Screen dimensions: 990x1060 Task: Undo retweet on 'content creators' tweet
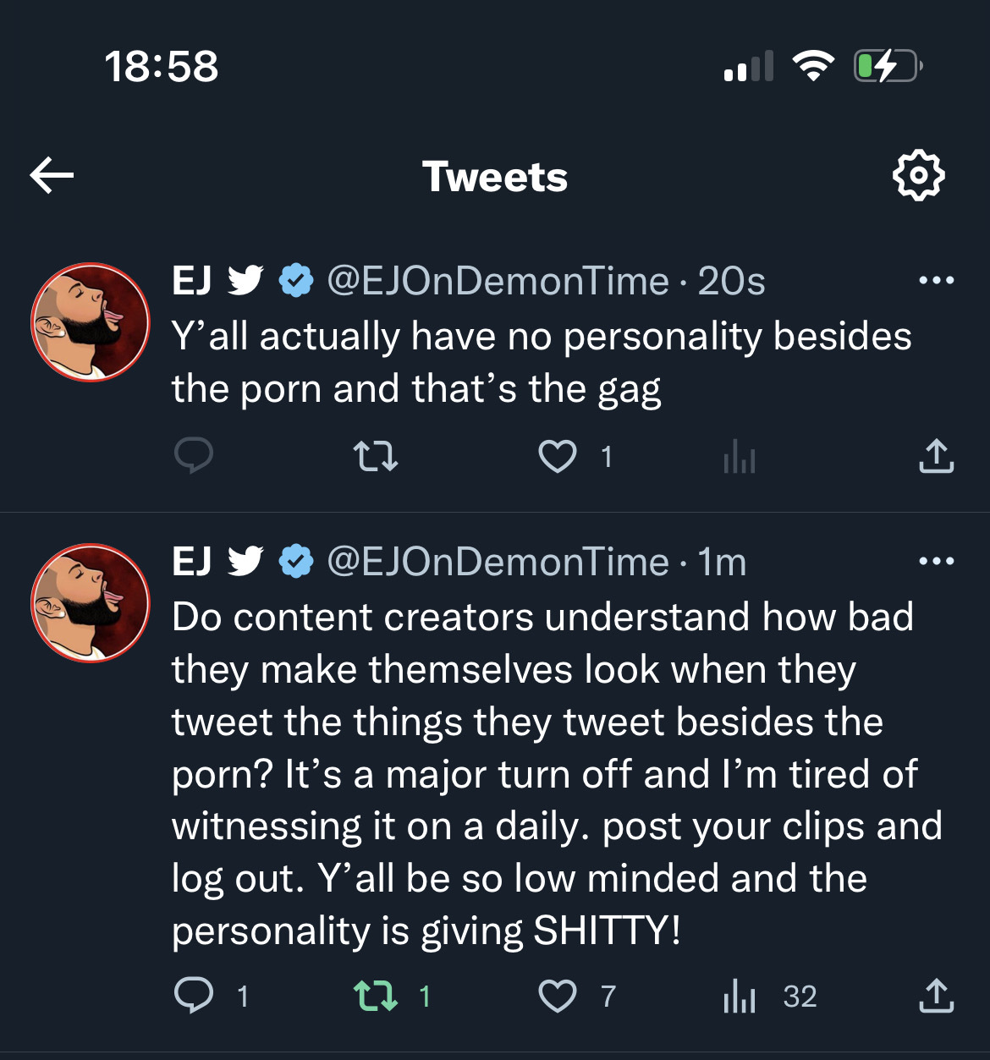point(375,996)
